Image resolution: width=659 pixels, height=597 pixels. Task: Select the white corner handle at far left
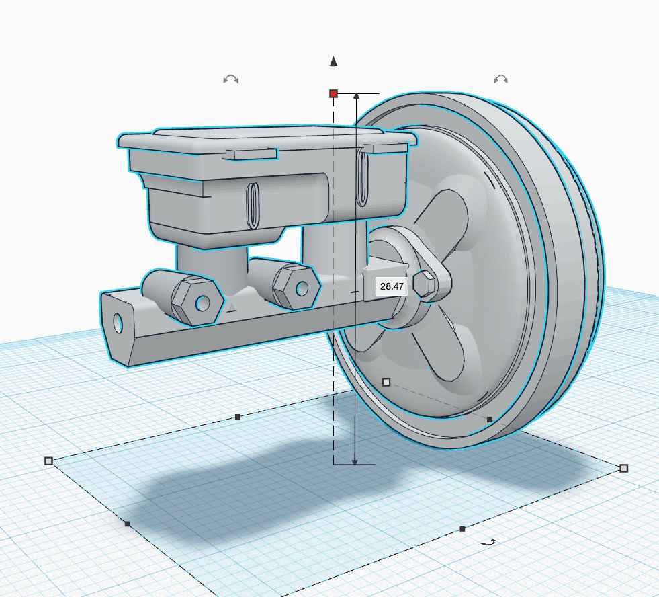[x=48, y=461]
